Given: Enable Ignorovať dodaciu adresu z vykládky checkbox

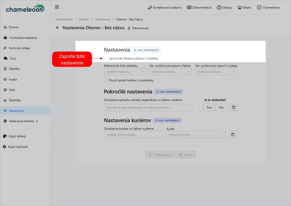Looking at the screenshot, I should pos(106,58).
